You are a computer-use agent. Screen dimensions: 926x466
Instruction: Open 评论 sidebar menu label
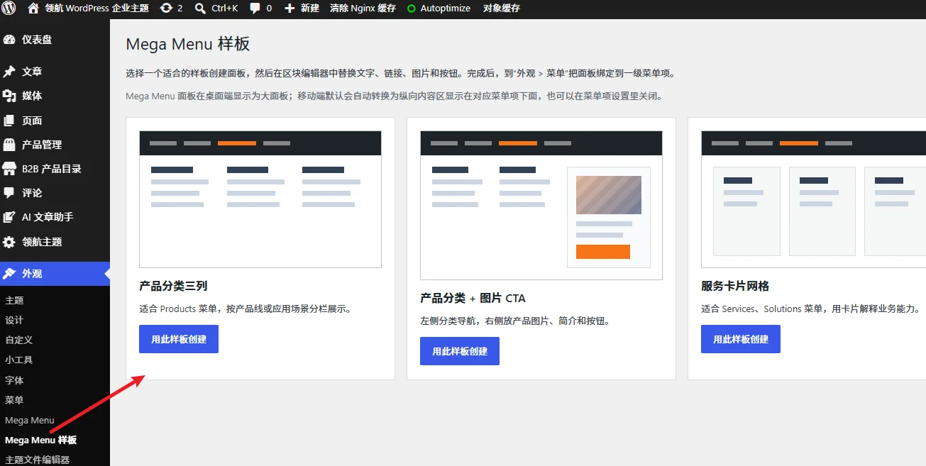pos(32,193)
